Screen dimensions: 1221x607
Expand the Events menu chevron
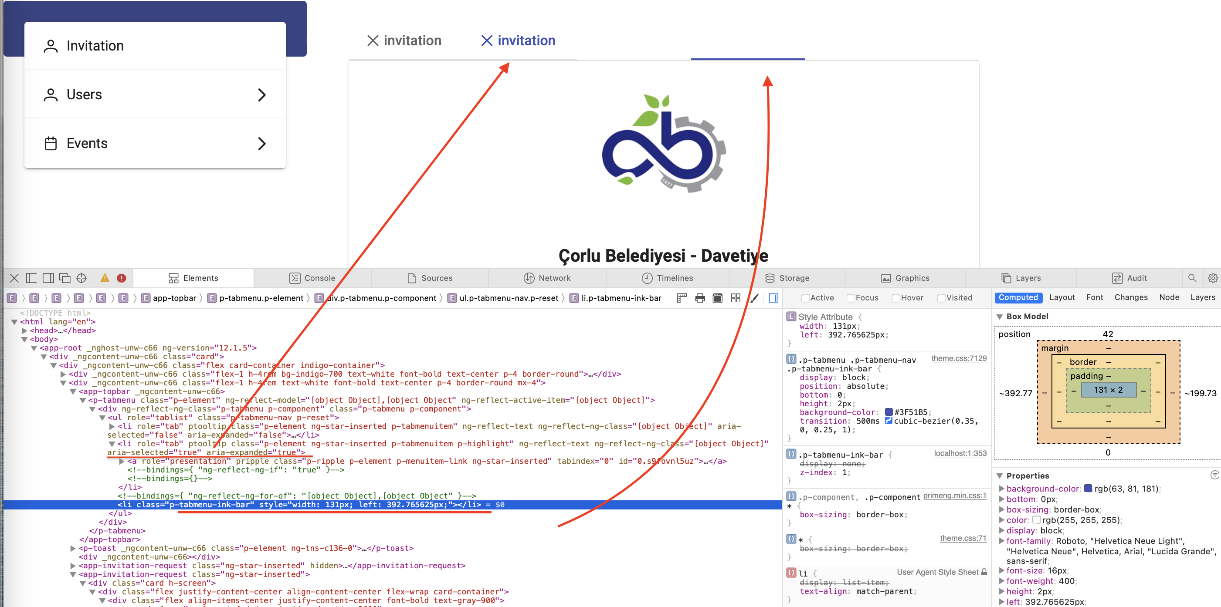tap(261, 143)
